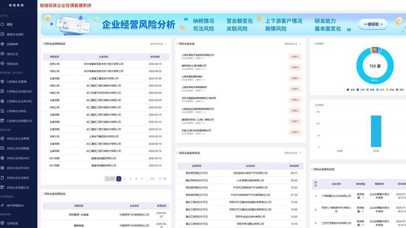Viewport: 406px width, 228px height.
Task: Open company 北京天驰君泰律师事务所上海分所
Action: pos(198,98)
